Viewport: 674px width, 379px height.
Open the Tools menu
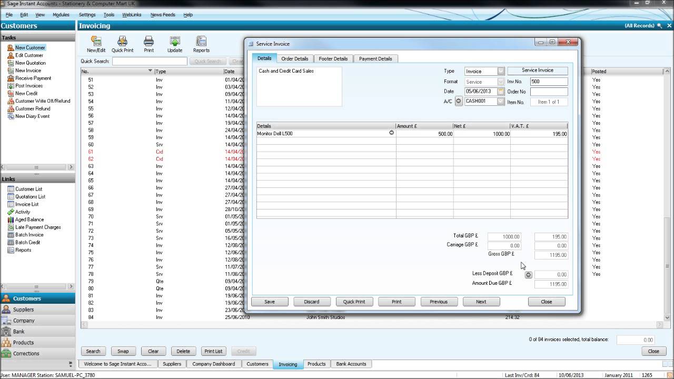tap(109, 15)
